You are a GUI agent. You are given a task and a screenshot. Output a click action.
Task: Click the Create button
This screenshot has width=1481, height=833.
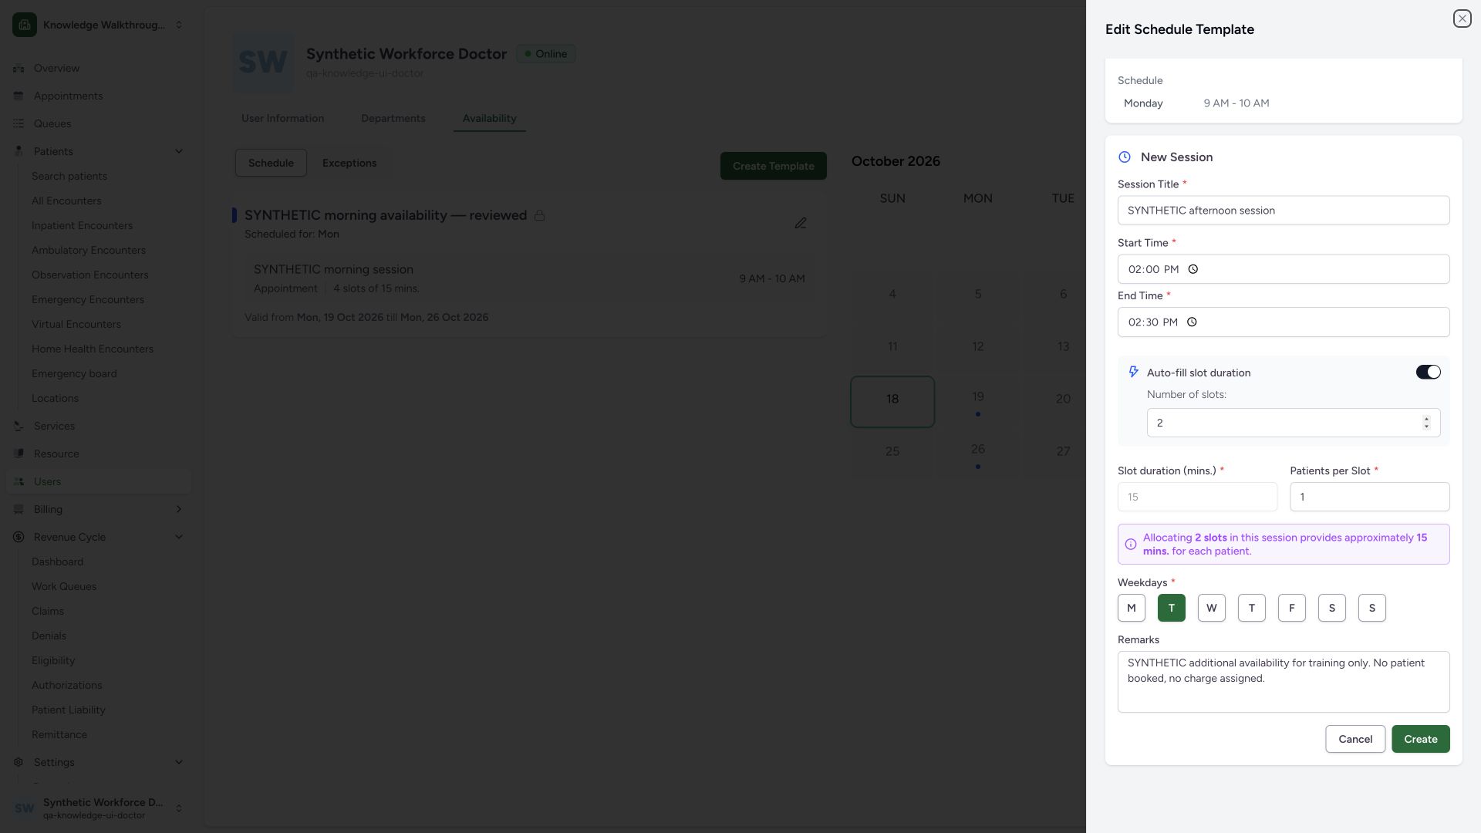pos(1420,739)
